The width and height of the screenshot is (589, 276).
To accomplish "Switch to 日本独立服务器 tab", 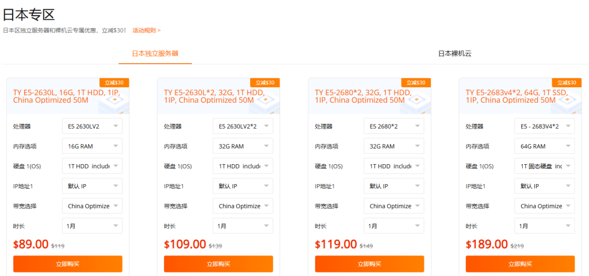I will tap(155, 53).
